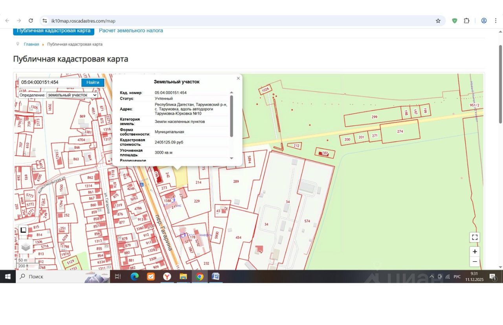503x325 pixels.
Task: Open the taskbar clock and date
Action: click(x=474, y=277)
